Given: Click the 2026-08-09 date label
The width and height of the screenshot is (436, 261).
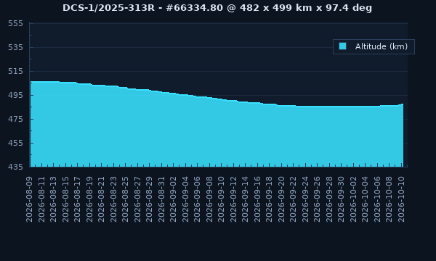Looking at the screenshot, I should [30, 199].
